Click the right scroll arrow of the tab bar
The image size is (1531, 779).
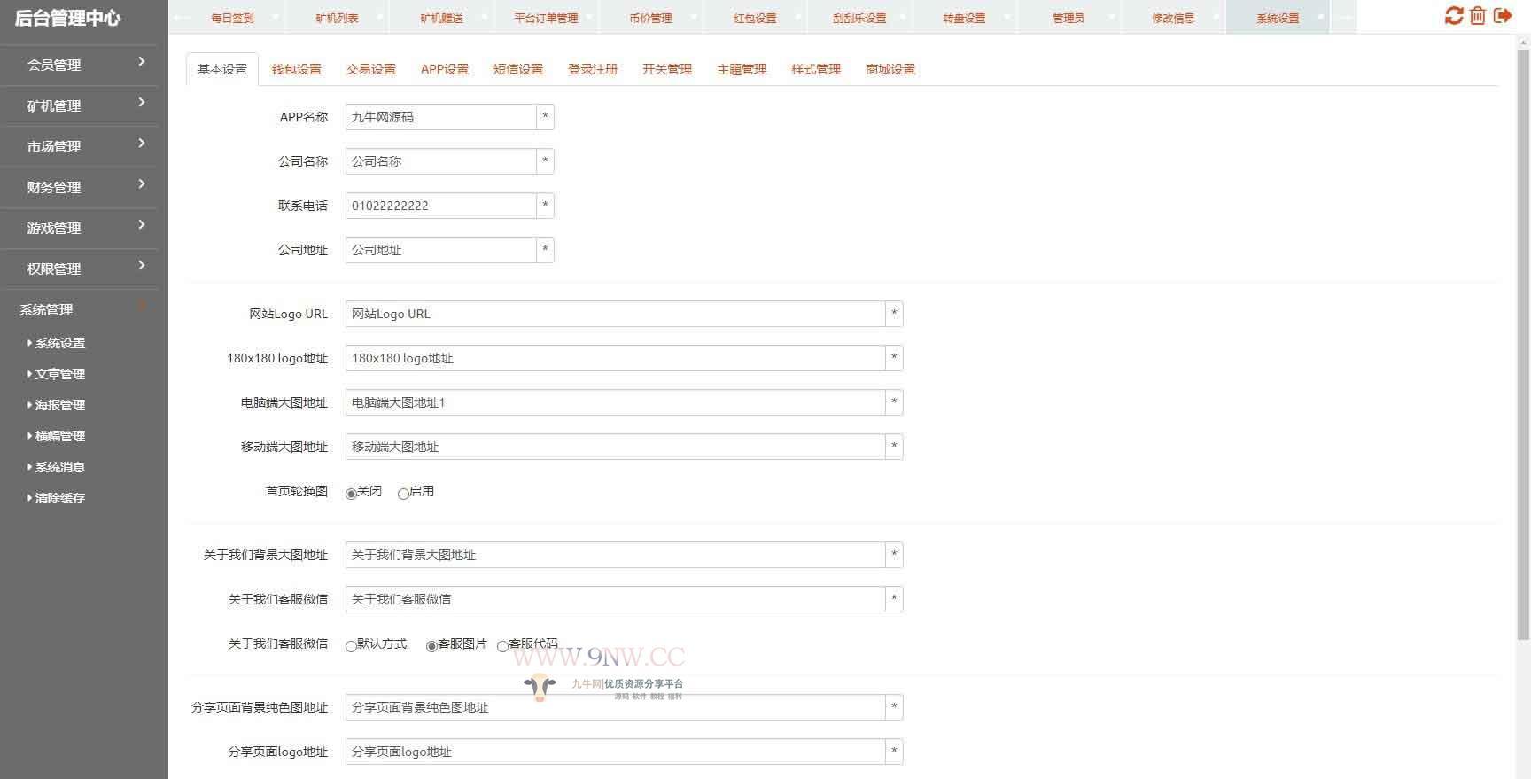tap(1344, 18)
